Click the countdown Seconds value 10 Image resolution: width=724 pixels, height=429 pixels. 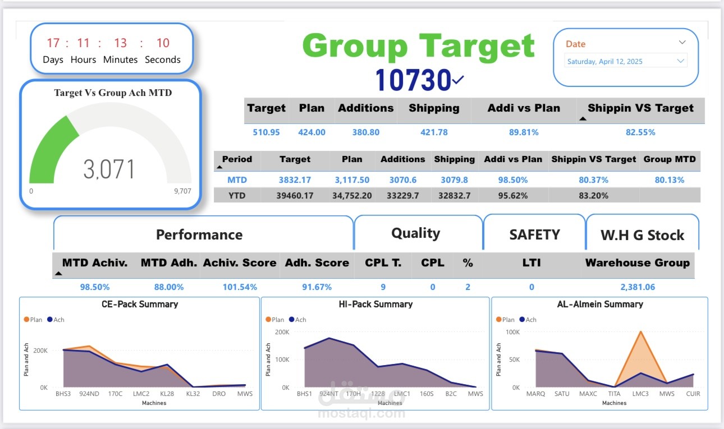coord(163,43)
